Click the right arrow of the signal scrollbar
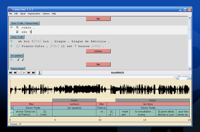The width and height of the screenshot is (200, 132). [174, 77]
